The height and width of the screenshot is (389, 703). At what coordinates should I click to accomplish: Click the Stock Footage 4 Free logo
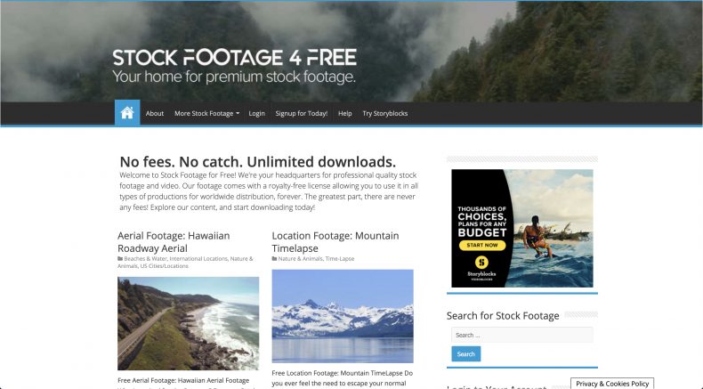235,67
